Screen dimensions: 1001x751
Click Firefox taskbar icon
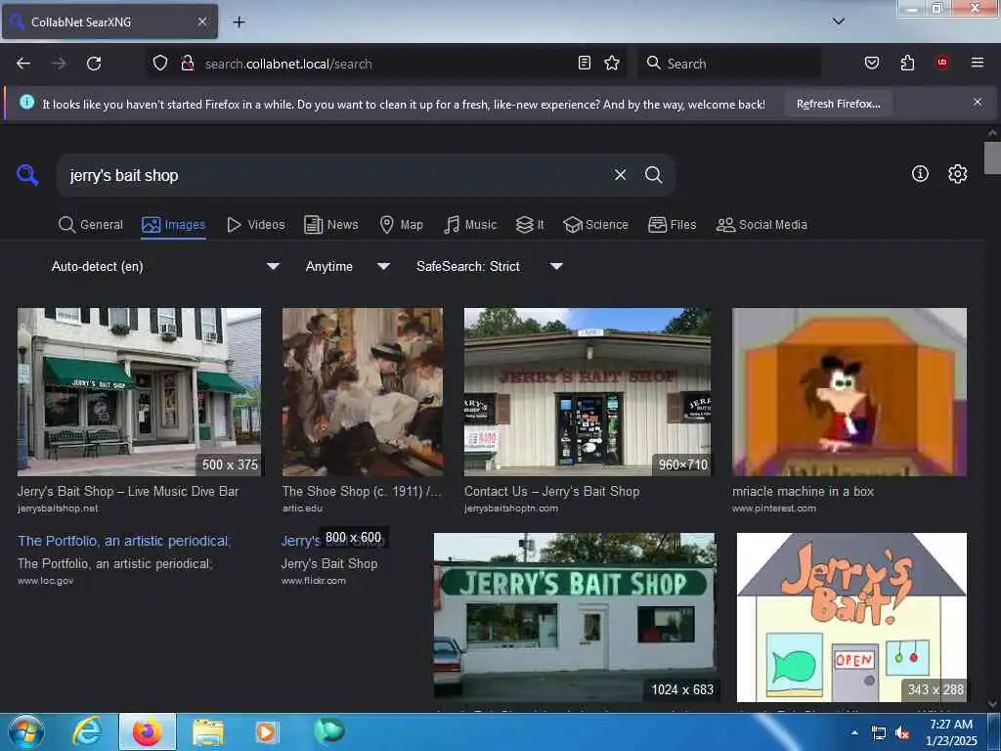pos(148,731)
